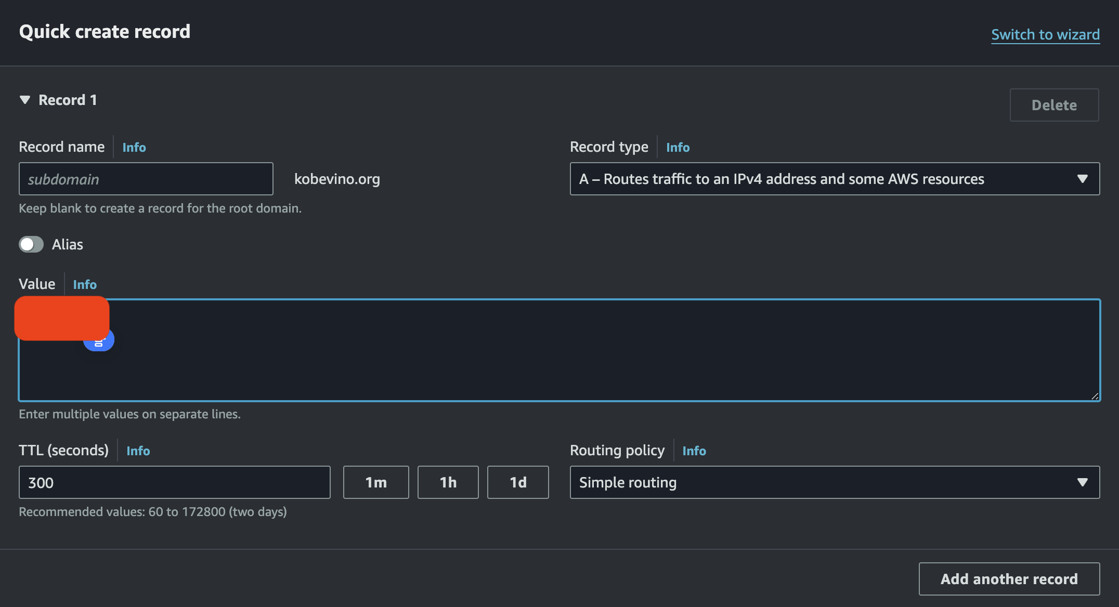Open the Record type Info popup

point(678,147)
